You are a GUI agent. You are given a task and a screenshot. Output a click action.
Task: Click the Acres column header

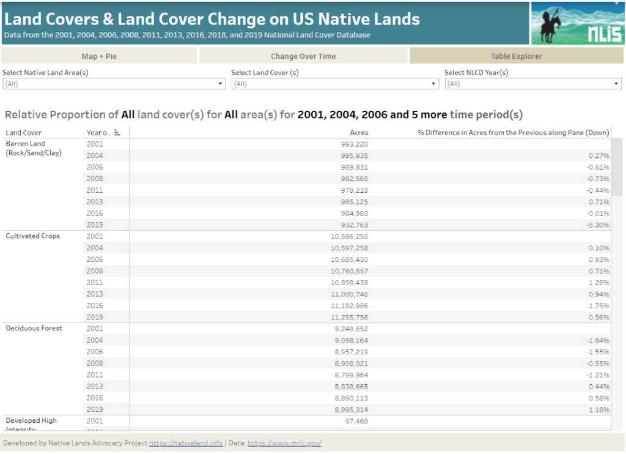click(359, 133)
